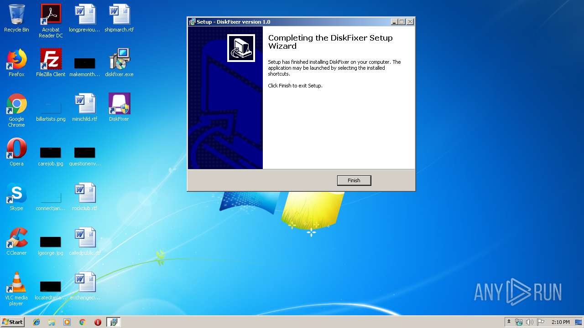The image size is (584, 328).
Task: Click the installer disk image in wizard
Action: point(241,48)
